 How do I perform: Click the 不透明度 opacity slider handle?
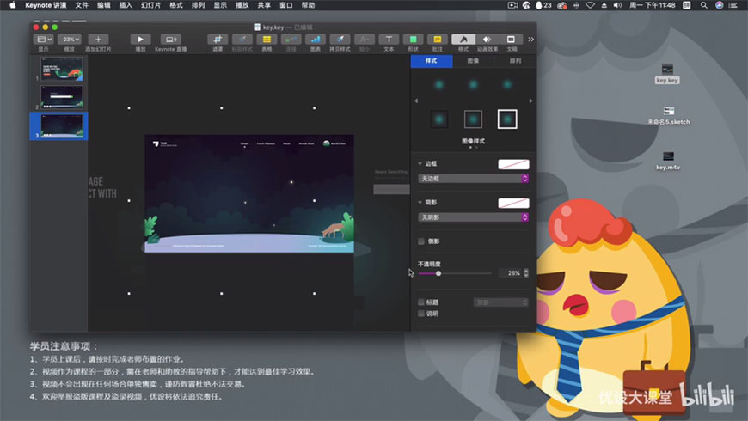tap(438, 274)
